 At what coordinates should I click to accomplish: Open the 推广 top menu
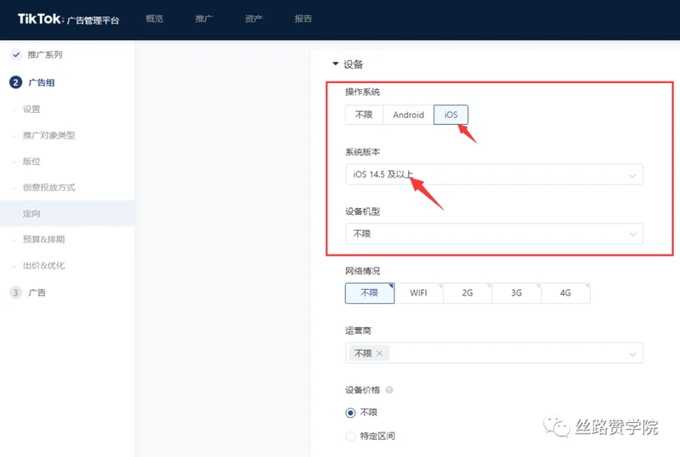point(204,19)
